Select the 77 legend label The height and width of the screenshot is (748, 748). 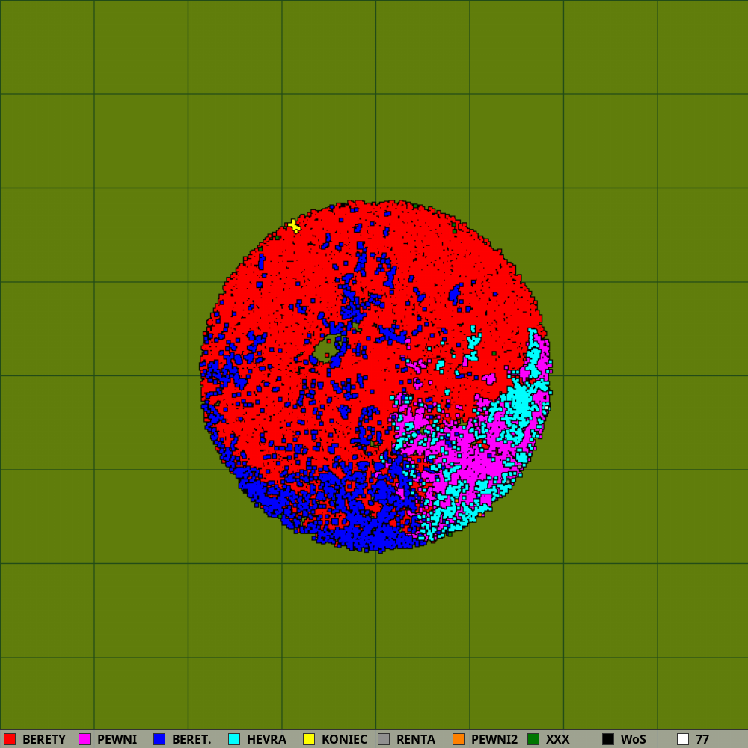pos(702,740)
